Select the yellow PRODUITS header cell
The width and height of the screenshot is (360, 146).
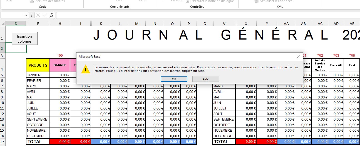pyautogui.click(x=38, y=65)
